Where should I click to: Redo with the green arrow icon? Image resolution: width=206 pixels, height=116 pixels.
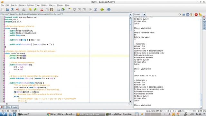tap(35, 9)
